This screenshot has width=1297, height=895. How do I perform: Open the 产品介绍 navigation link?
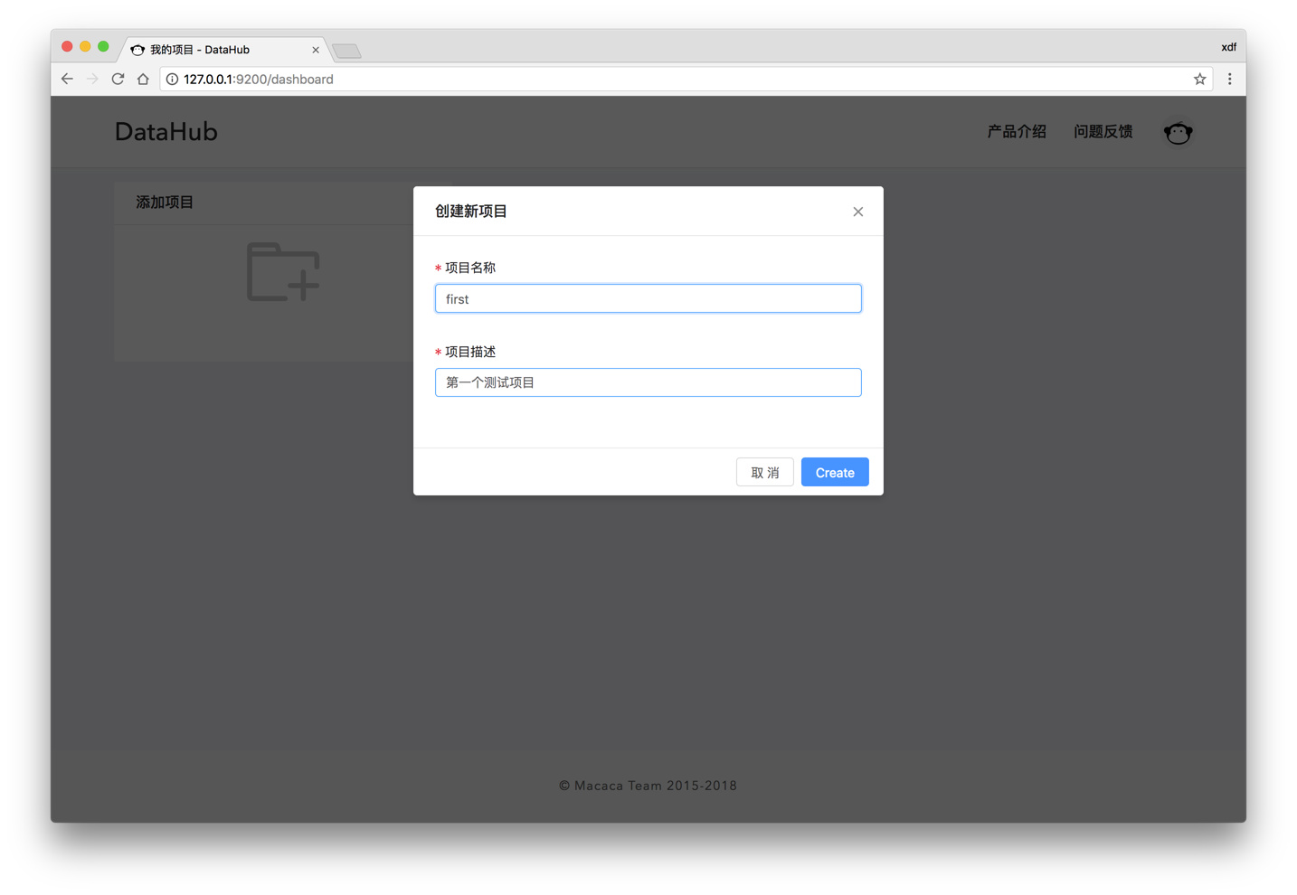point(1016,132)
